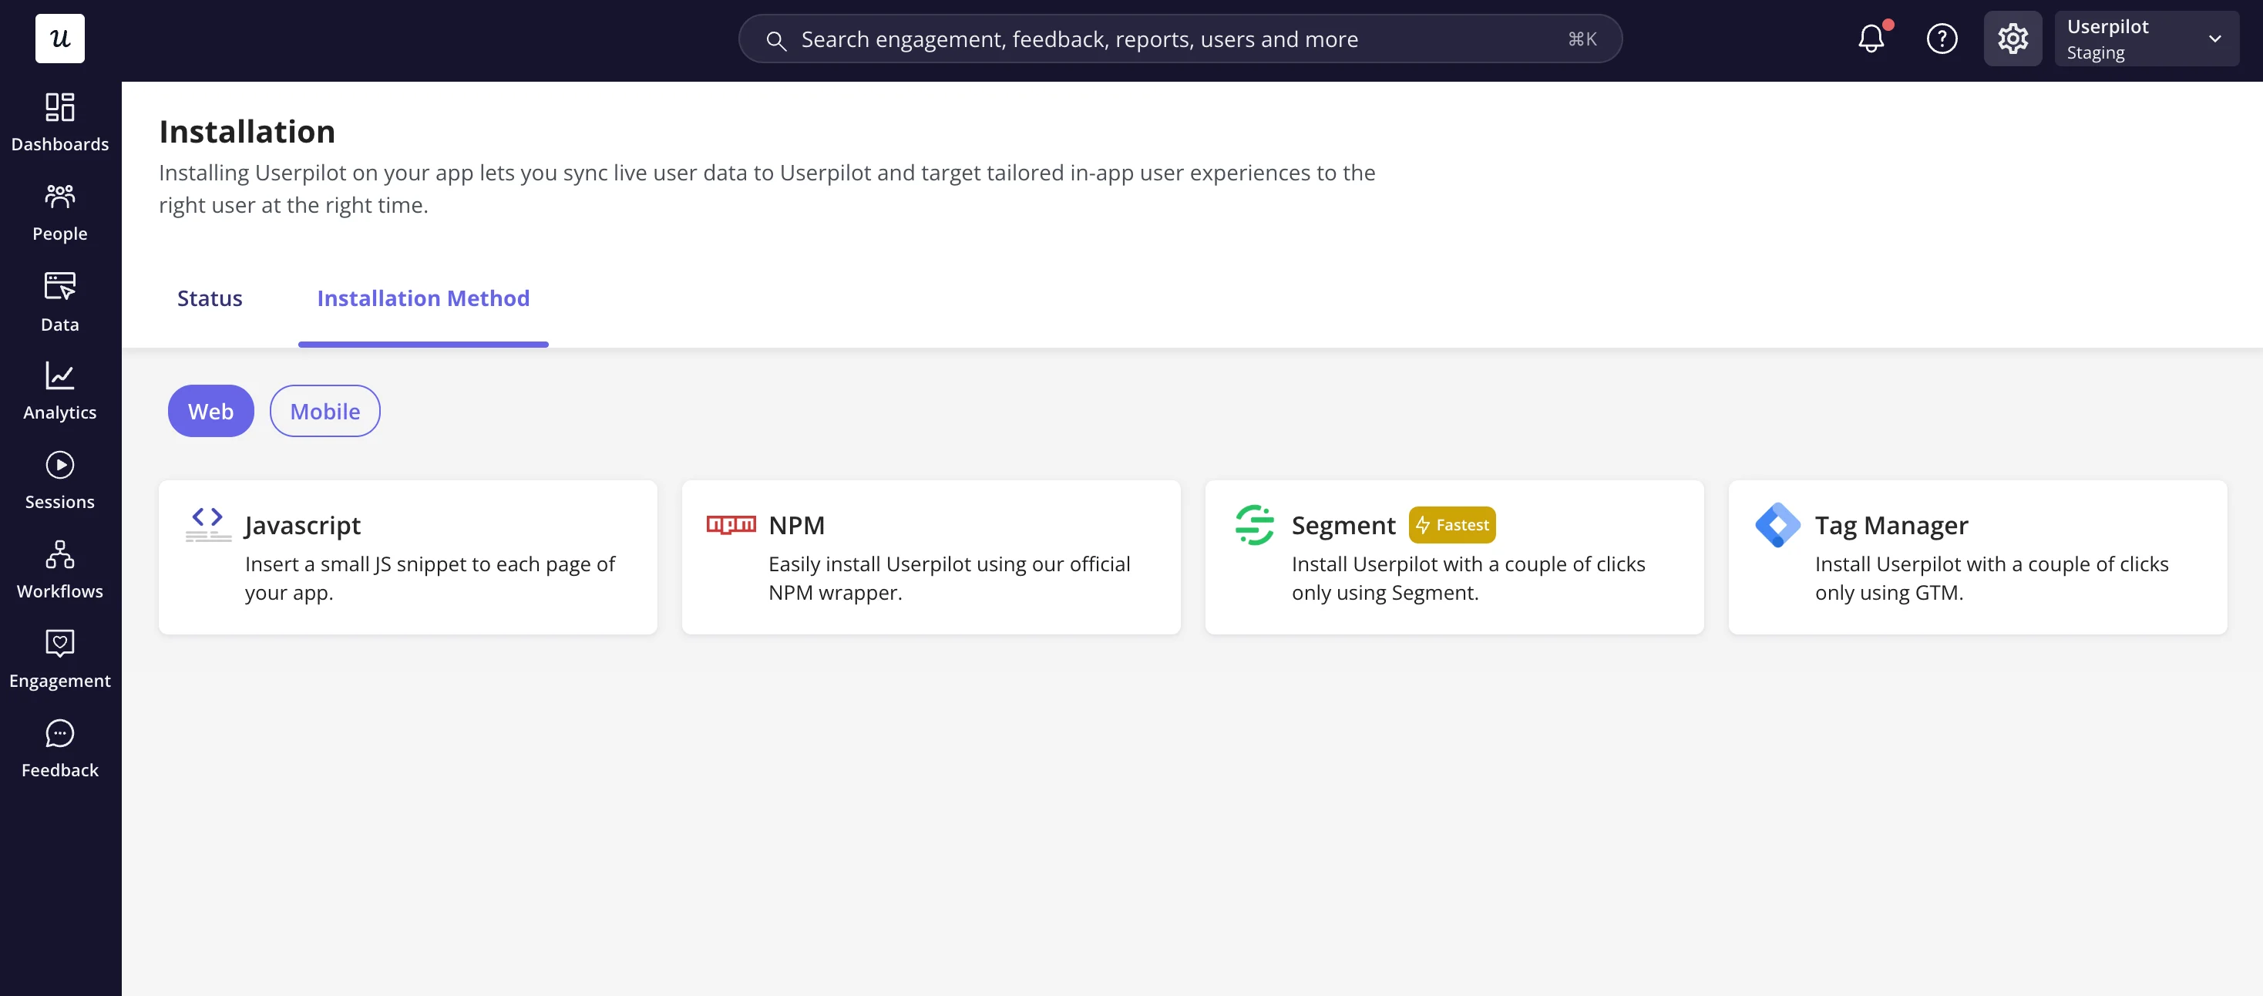This screenshot has width=2263, height=996.
Task: Expand the Userpilot Staging environment dropdown
Action: click(x=2146, y=39)
